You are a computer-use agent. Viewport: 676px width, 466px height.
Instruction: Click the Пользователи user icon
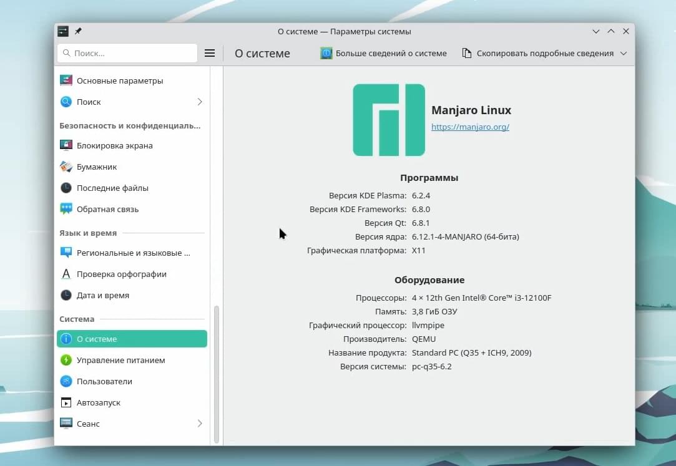66,381
